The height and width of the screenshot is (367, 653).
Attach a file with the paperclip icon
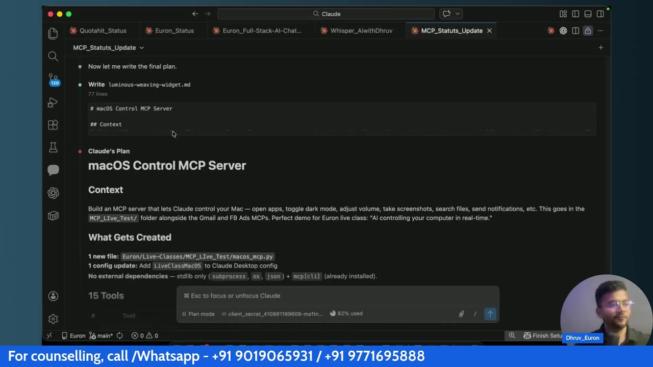coord(461,314)
